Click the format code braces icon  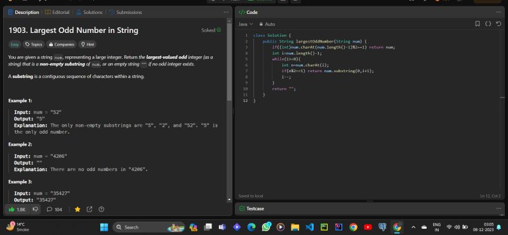(488, 24)
